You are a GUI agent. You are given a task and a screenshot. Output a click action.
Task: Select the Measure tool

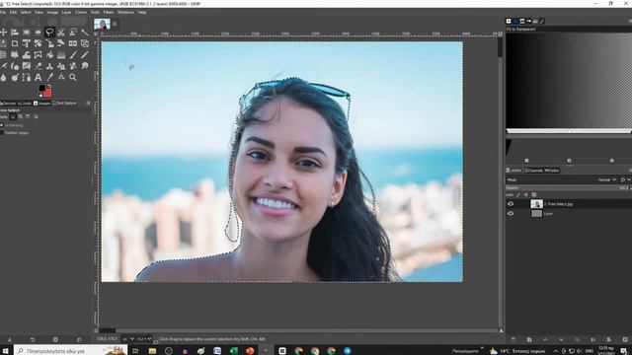click(61, 77)
